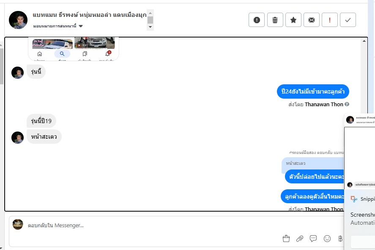Open the customer's profile picture in the header
This screenshot has height=250, width=375.
[x=18, y=20]
